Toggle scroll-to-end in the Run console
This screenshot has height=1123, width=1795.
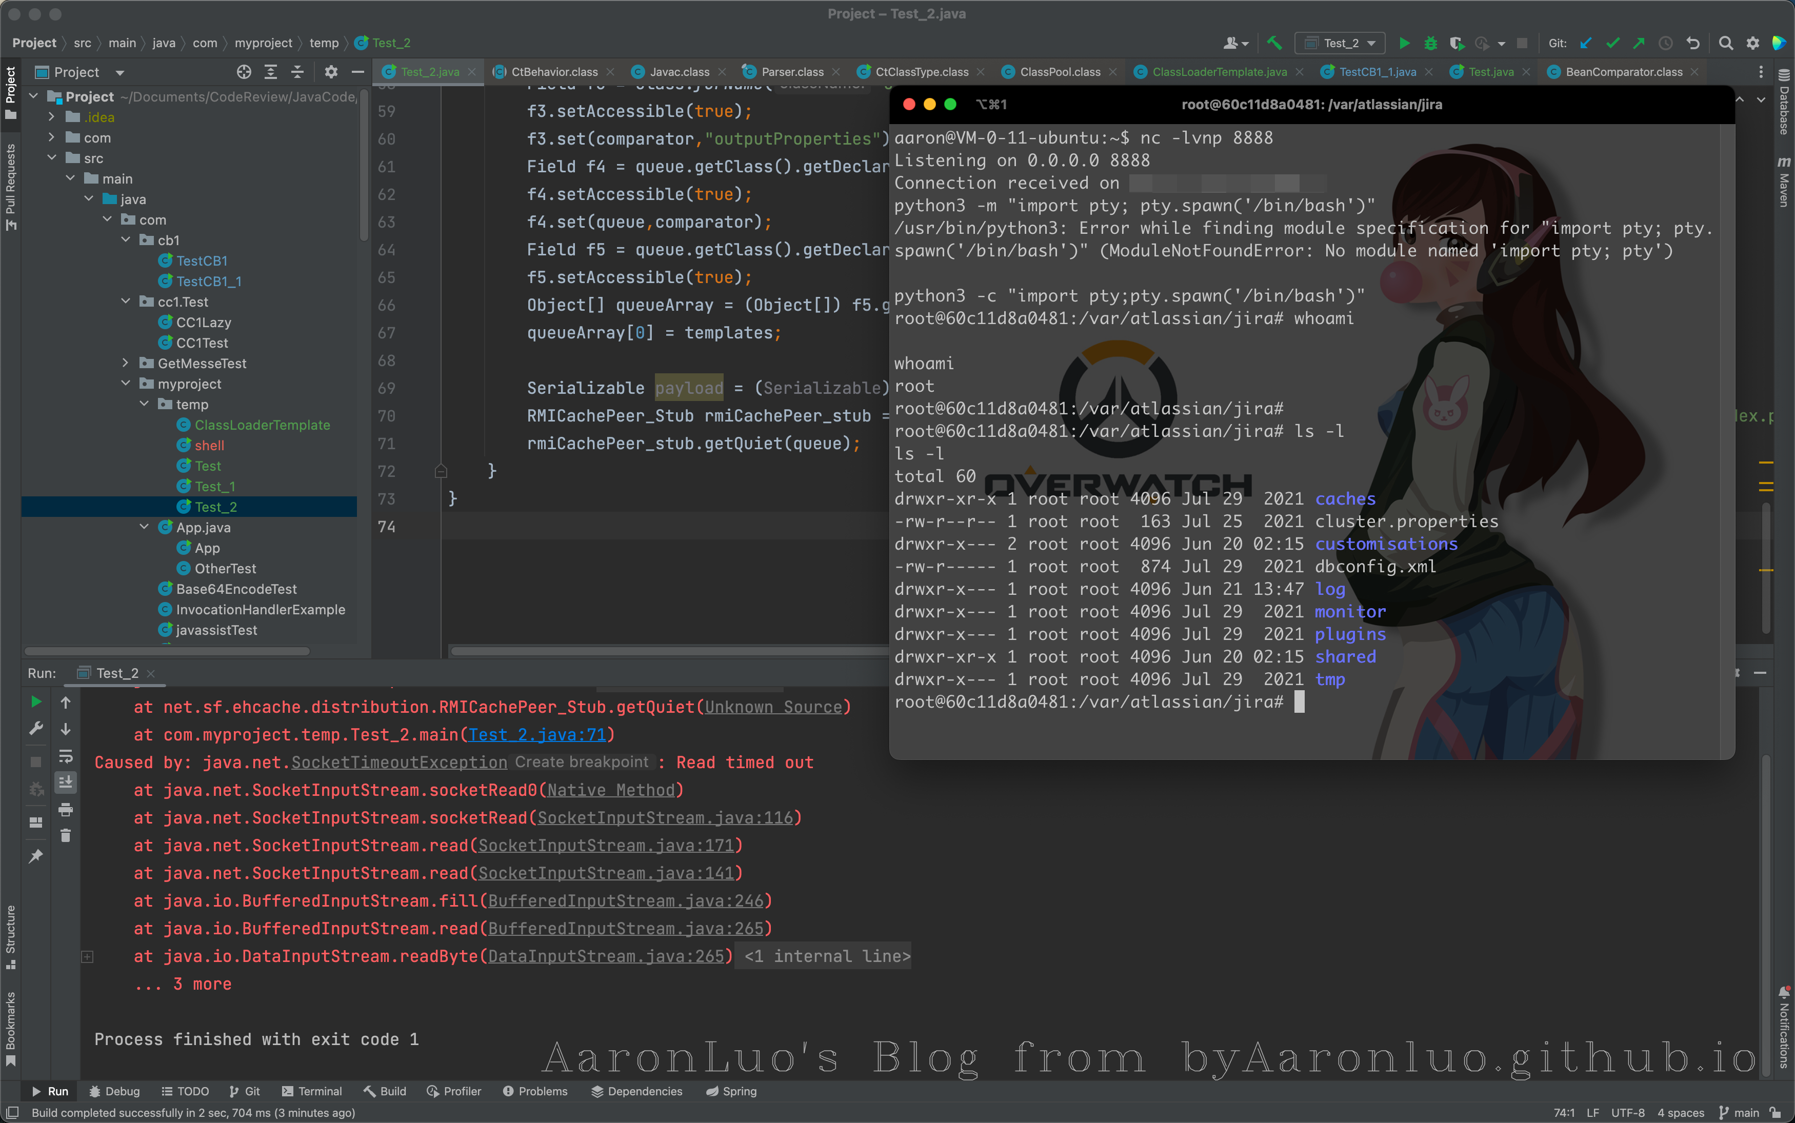coord(65,782)
